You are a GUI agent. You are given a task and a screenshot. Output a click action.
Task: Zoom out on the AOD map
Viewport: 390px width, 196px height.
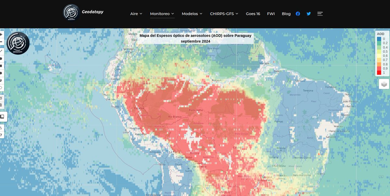coord(1,42)
